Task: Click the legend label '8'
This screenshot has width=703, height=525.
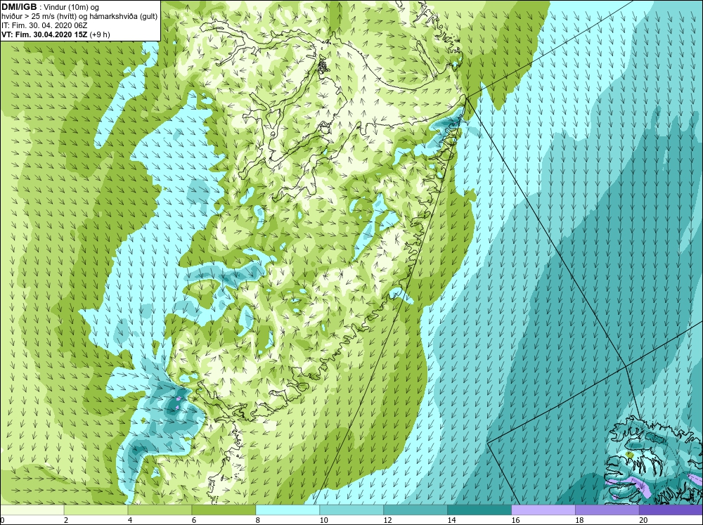Action: click(258, 520)
